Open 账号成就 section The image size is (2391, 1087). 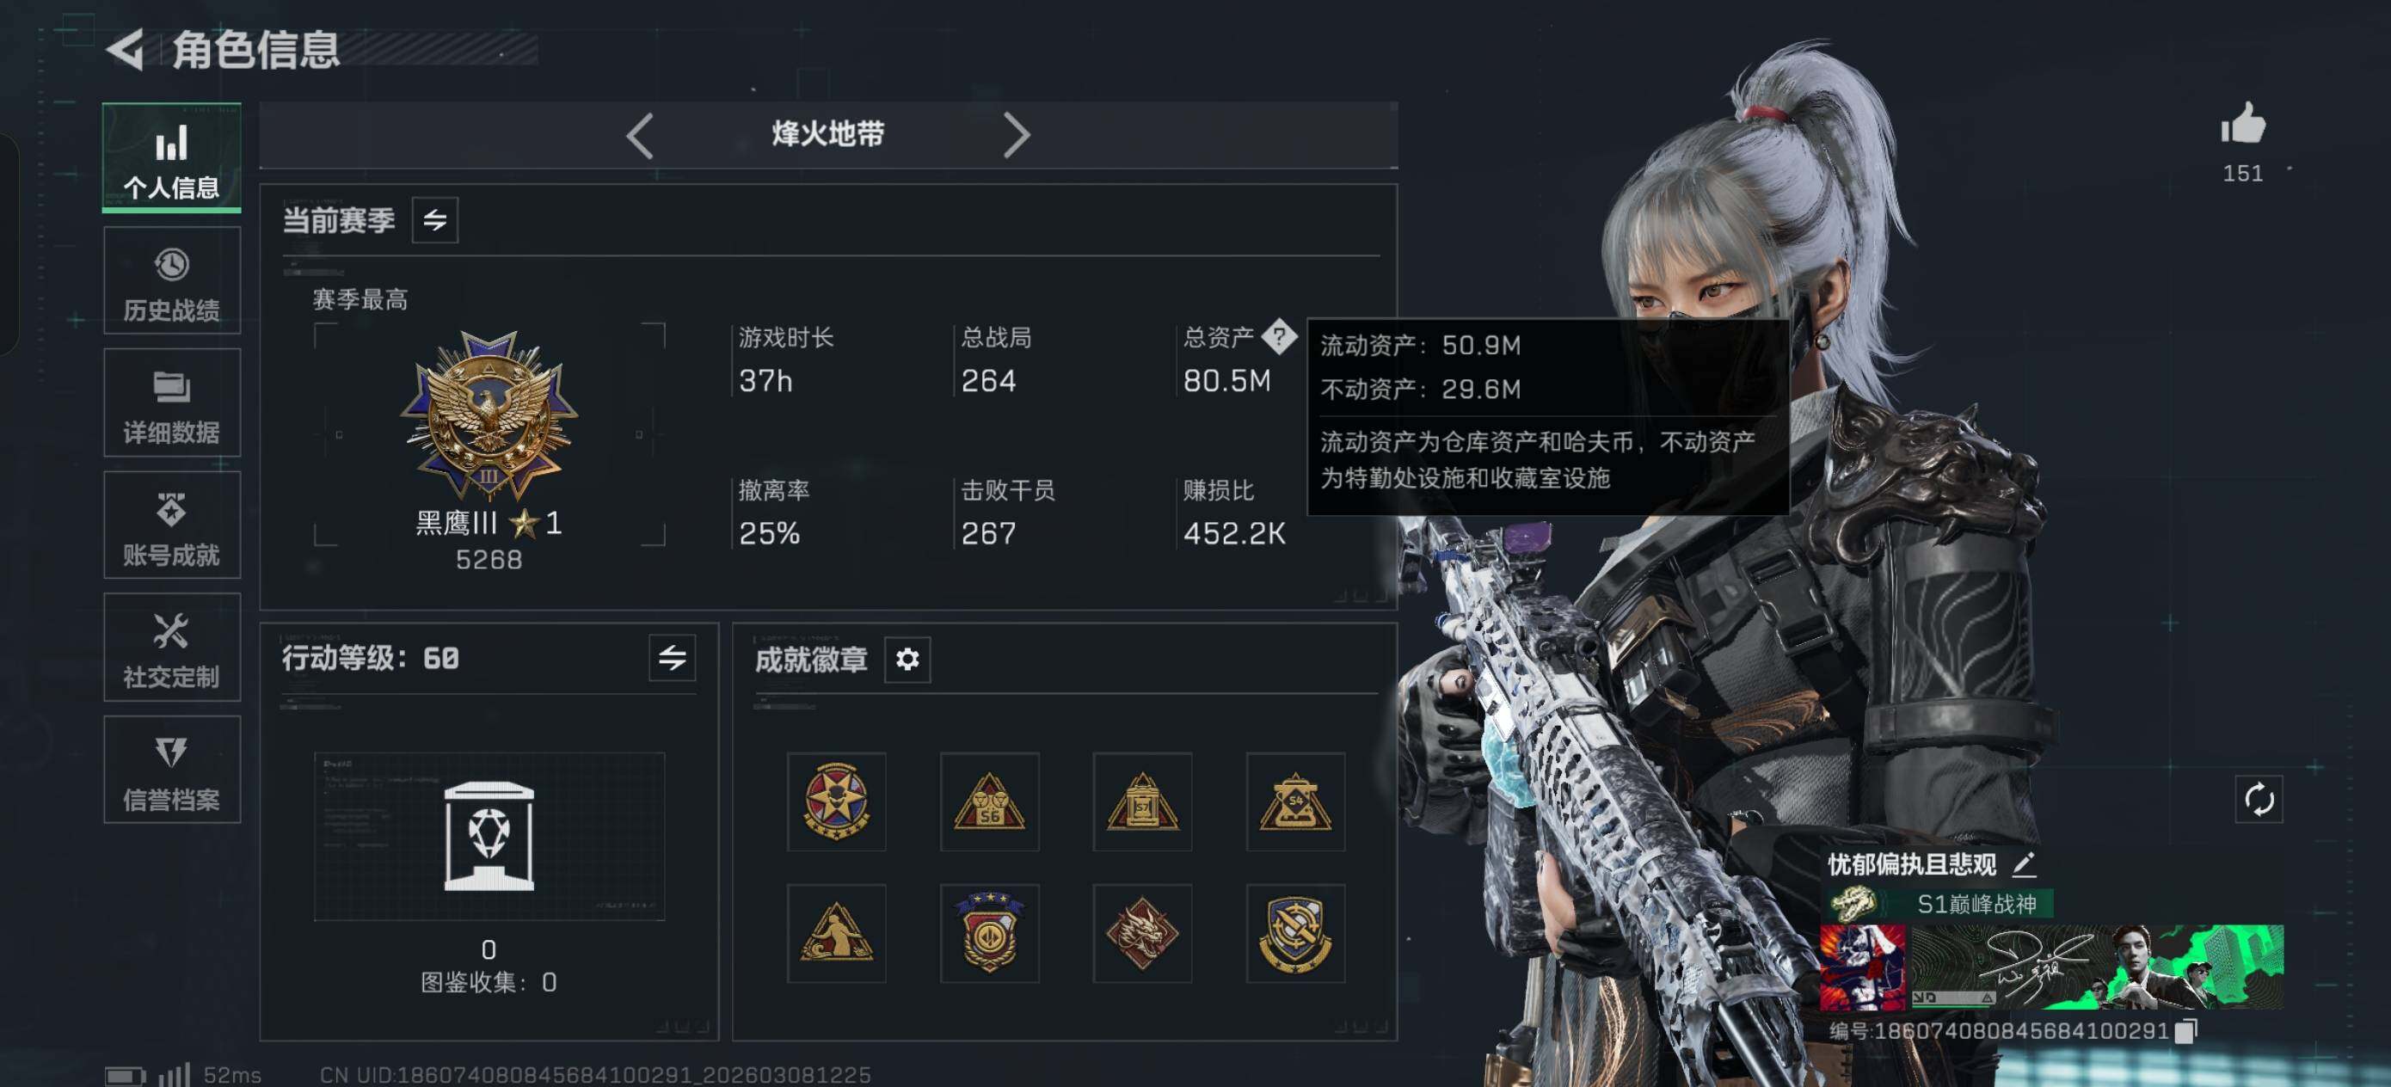[x=172, y=525]
